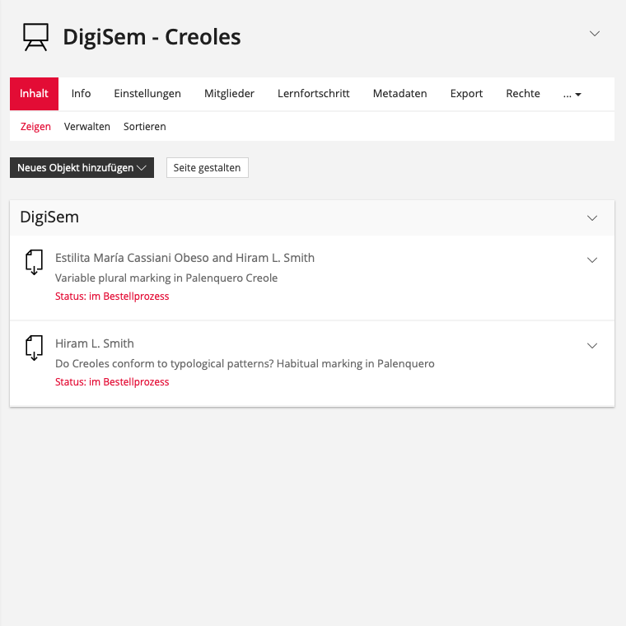626x626 pixels.
Task: Show more tabs via the ellipsis menu
Action: [x=572, y=94]
